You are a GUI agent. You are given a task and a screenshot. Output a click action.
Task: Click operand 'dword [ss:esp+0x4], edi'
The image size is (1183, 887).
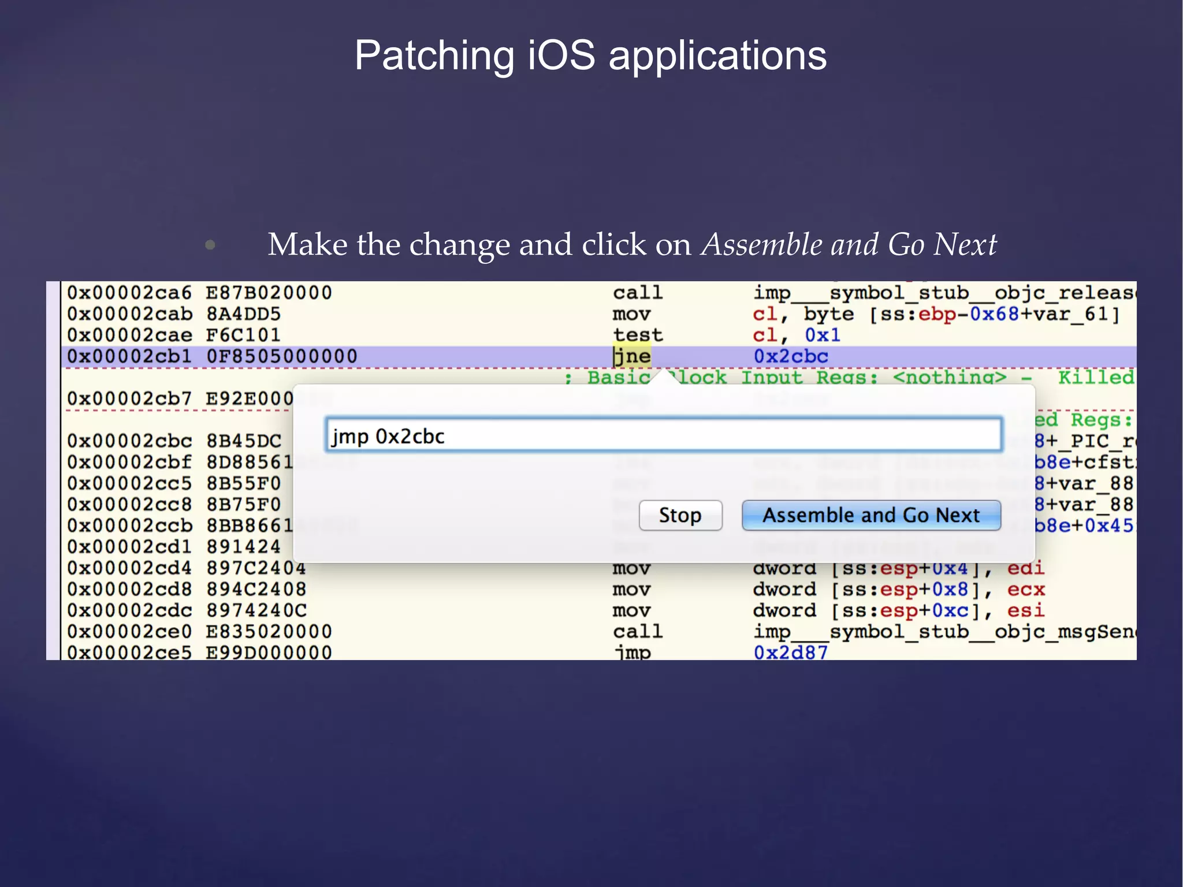tap(899, 568)
